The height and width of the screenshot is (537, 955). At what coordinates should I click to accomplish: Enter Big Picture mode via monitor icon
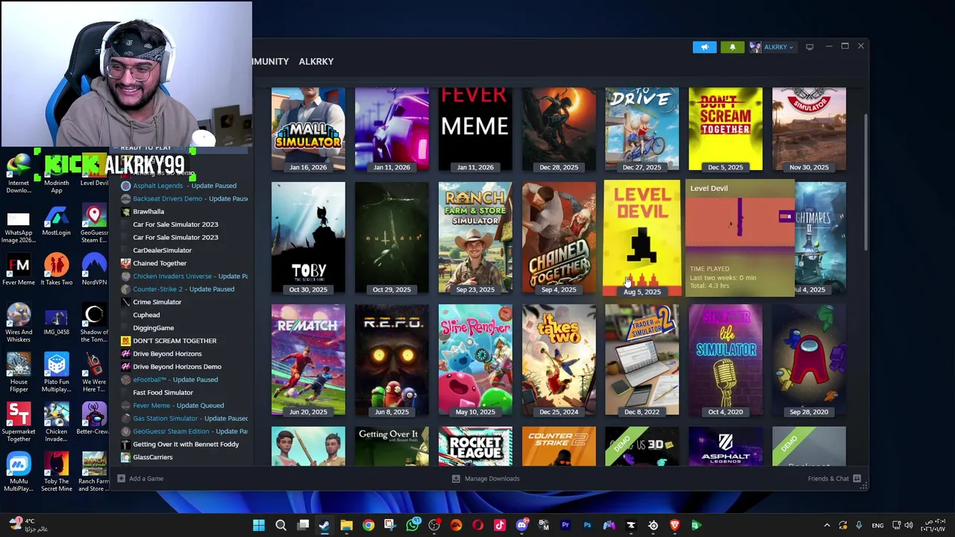810,47
